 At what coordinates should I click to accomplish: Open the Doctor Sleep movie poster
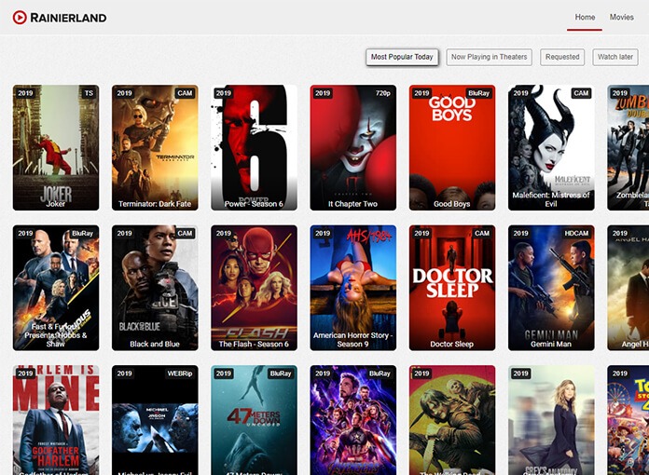tap(452, 287)
